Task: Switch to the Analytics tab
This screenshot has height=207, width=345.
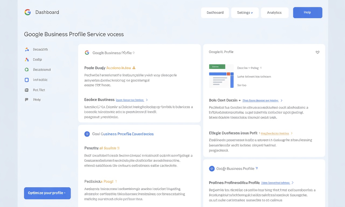Action: (x=275, y=12)
